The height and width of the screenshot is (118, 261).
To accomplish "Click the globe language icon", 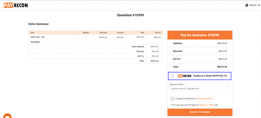I will point(246,5).
